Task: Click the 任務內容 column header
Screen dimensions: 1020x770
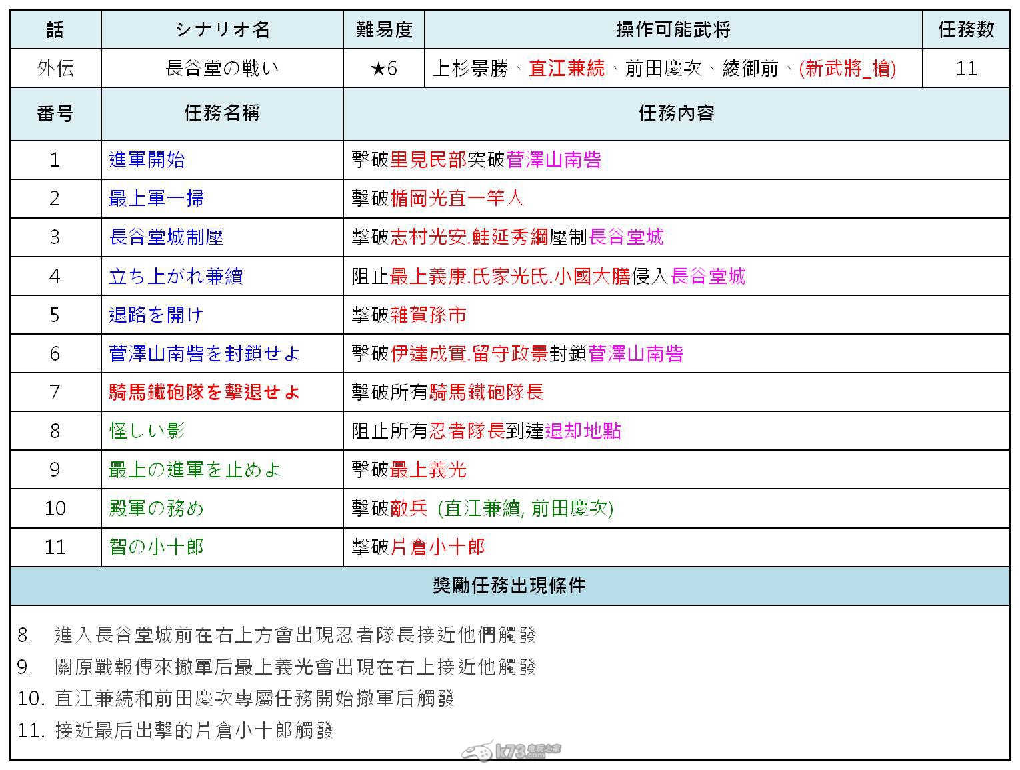Action: (x=676, y=113)
